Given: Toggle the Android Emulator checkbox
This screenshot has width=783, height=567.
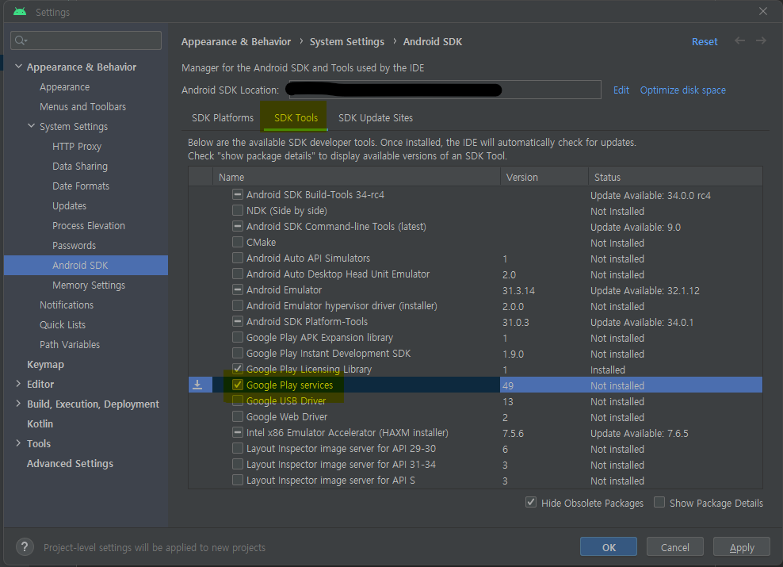Looking at the screenshot, I should pyautogui.click(x=238, y=289).
